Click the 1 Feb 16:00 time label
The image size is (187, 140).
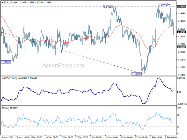pyautogui.click(x=156, y=137)
